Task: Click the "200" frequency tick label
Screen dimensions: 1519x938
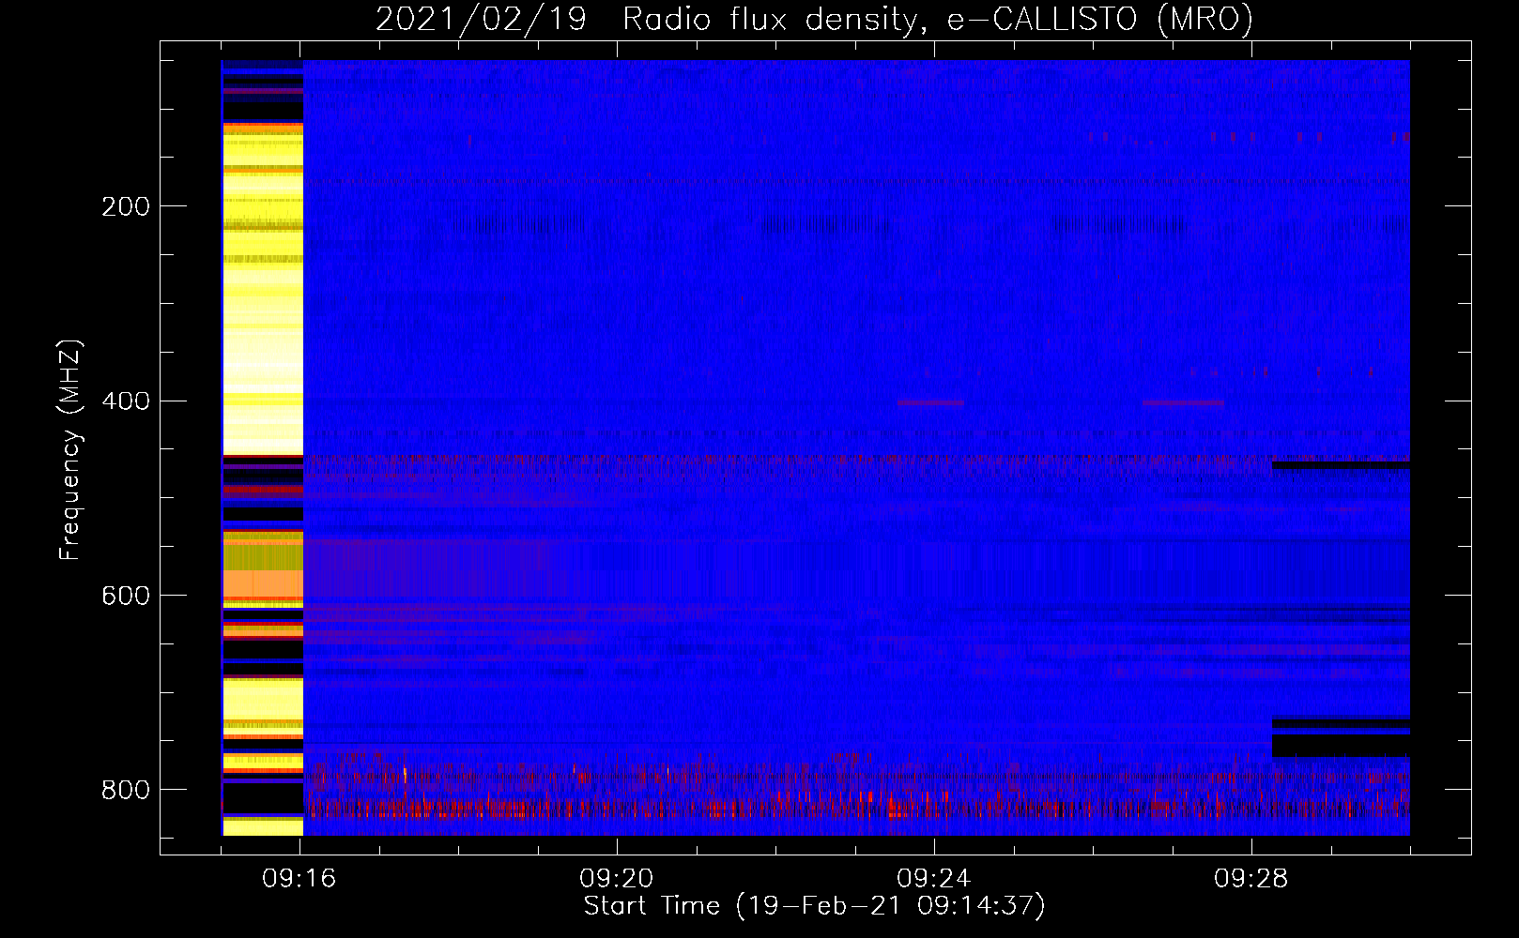Action: click(x=126, y=206)
